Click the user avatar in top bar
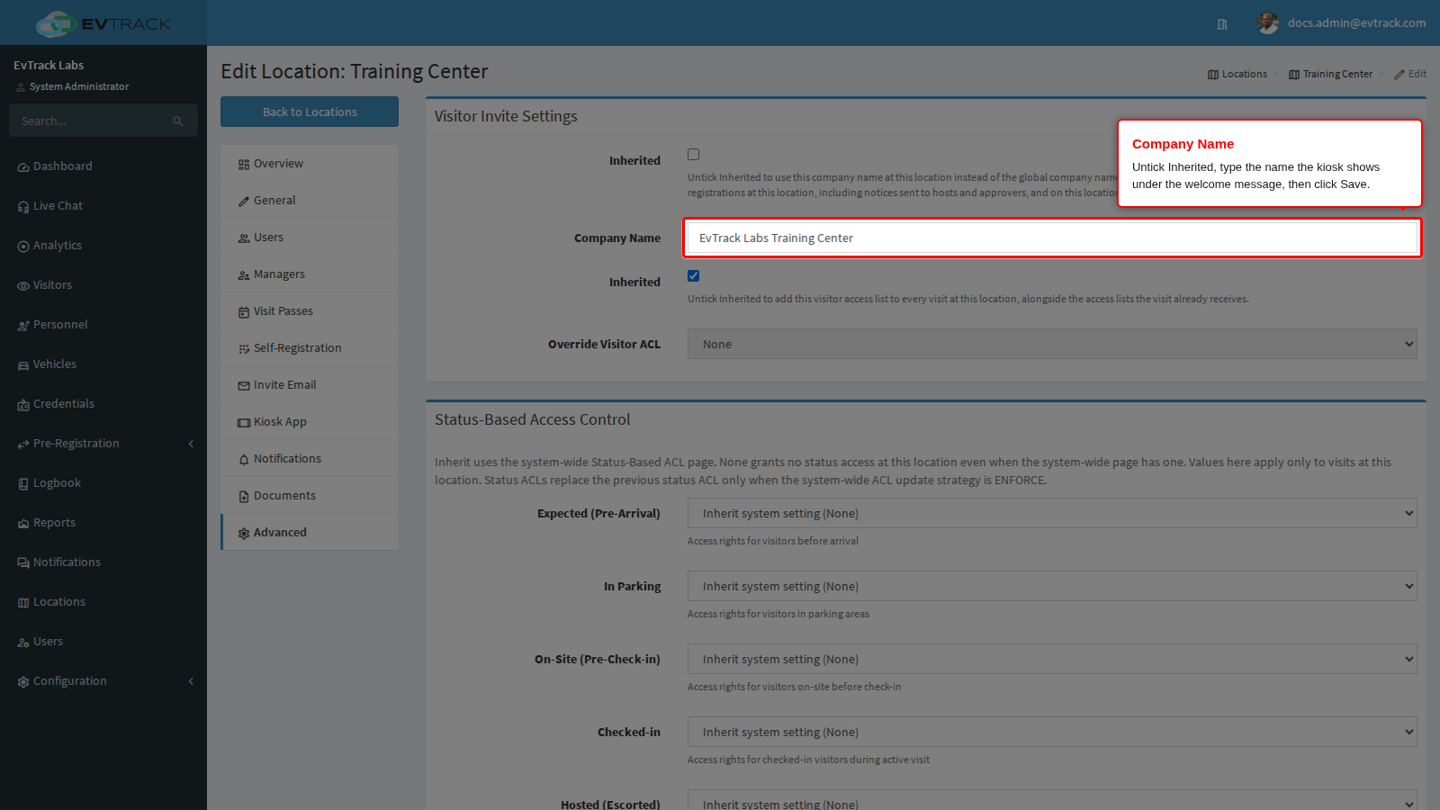 tap(1268, 23)
